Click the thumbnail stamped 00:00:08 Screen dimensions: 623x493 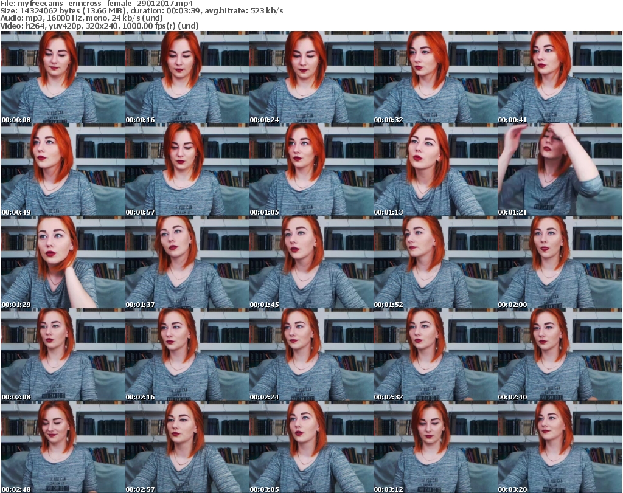point(63,78)
